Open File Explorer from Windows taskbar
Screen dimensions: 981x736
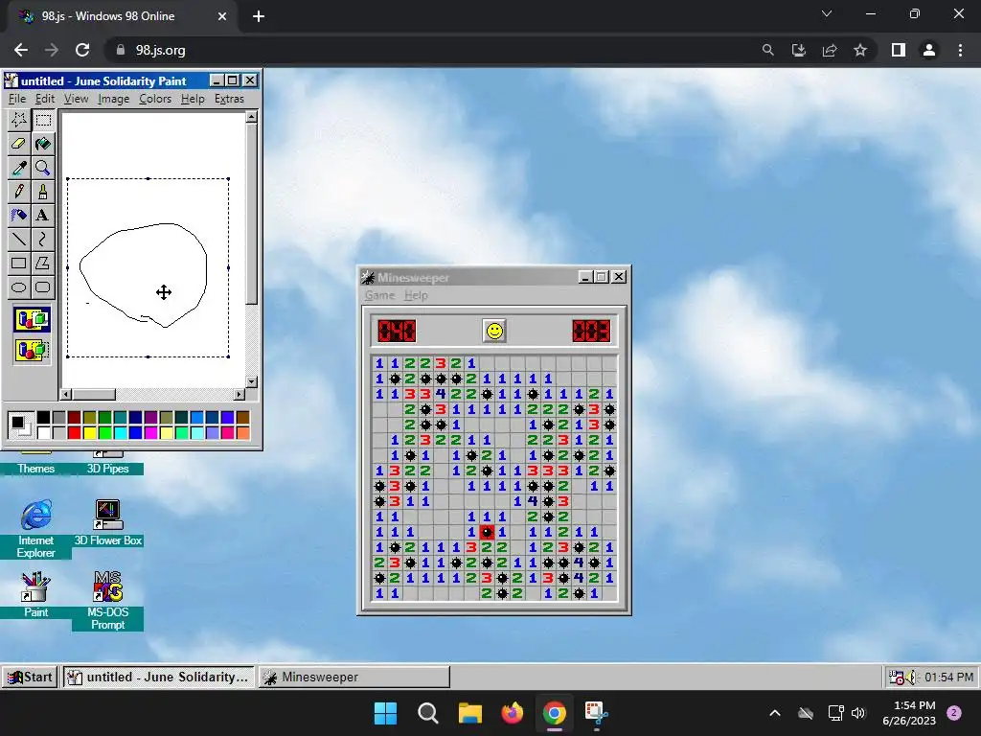coord(469,713)
